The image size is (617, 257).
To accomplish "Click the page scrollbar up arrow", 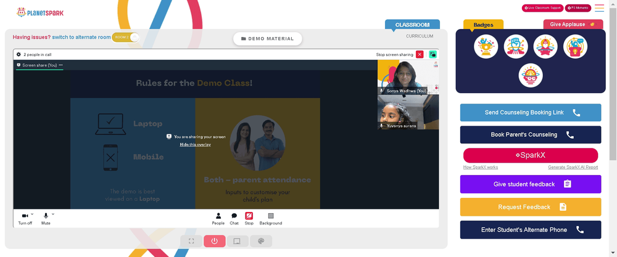I will click(x=613, y=3).
